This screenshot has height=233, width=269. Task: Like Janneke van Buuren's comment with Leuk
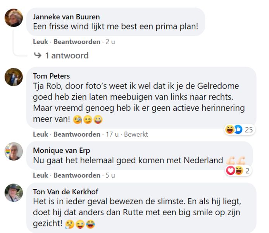(x=41, y=41)
